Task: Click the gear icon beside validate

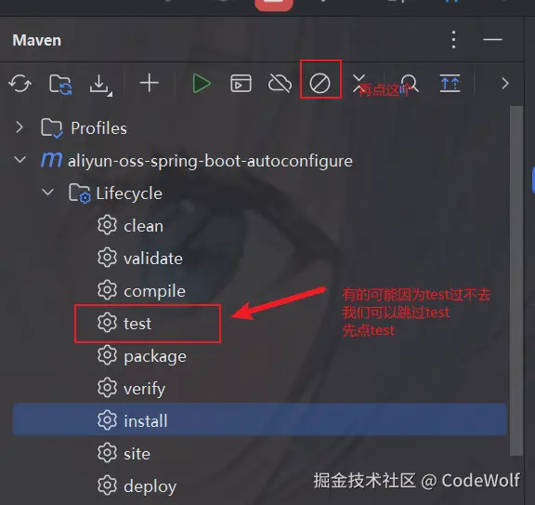Action: [x=107, y=258]
